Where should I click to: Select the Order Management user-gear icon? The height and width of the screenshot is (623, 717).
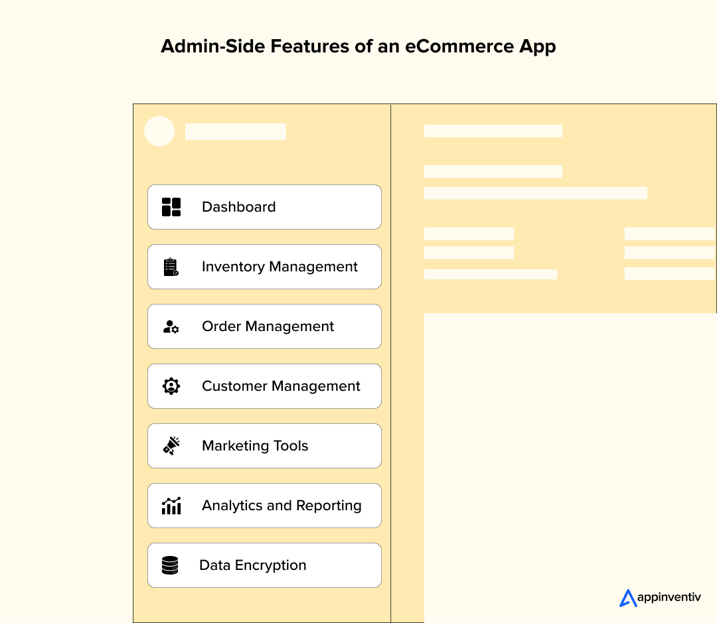pyautogui.click(x=171, y=326)
